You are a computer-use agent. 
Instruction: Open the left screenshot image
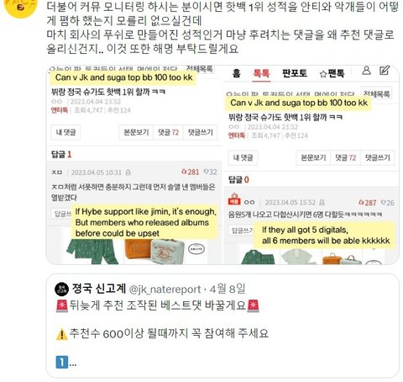tap(134, 165)
